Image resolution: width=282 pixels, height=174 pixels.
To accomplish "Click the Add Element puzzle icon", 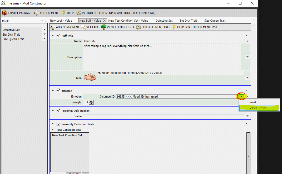I will 37,13.
